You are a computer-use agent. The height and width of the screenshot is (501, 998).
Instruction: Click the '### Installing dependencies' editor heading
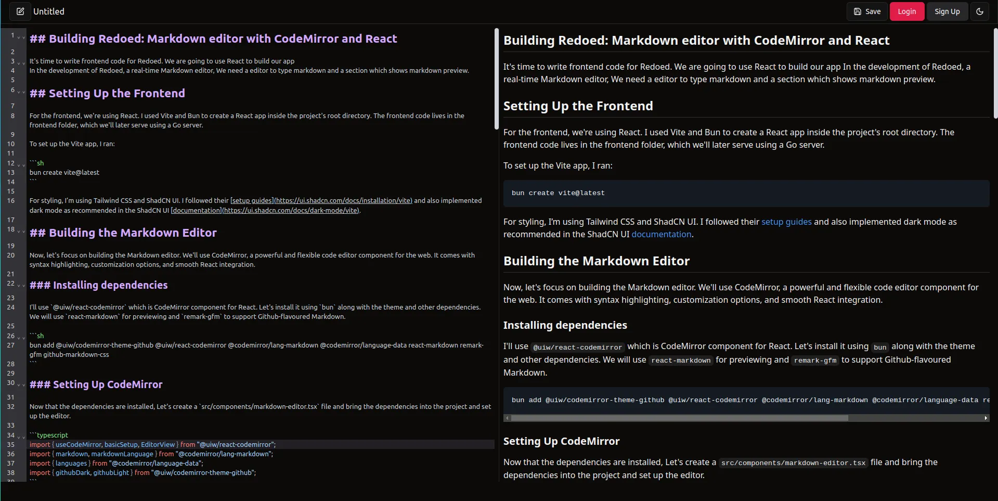[98, 285]
